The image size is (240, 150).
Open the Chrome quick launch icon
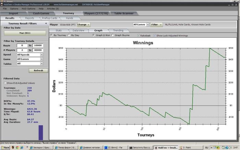click(x=17, y=148)
